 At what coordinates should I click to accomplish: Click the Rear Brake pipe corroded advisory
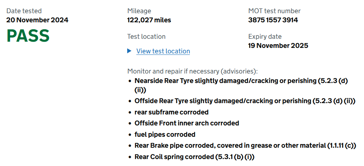coord(245,146)
